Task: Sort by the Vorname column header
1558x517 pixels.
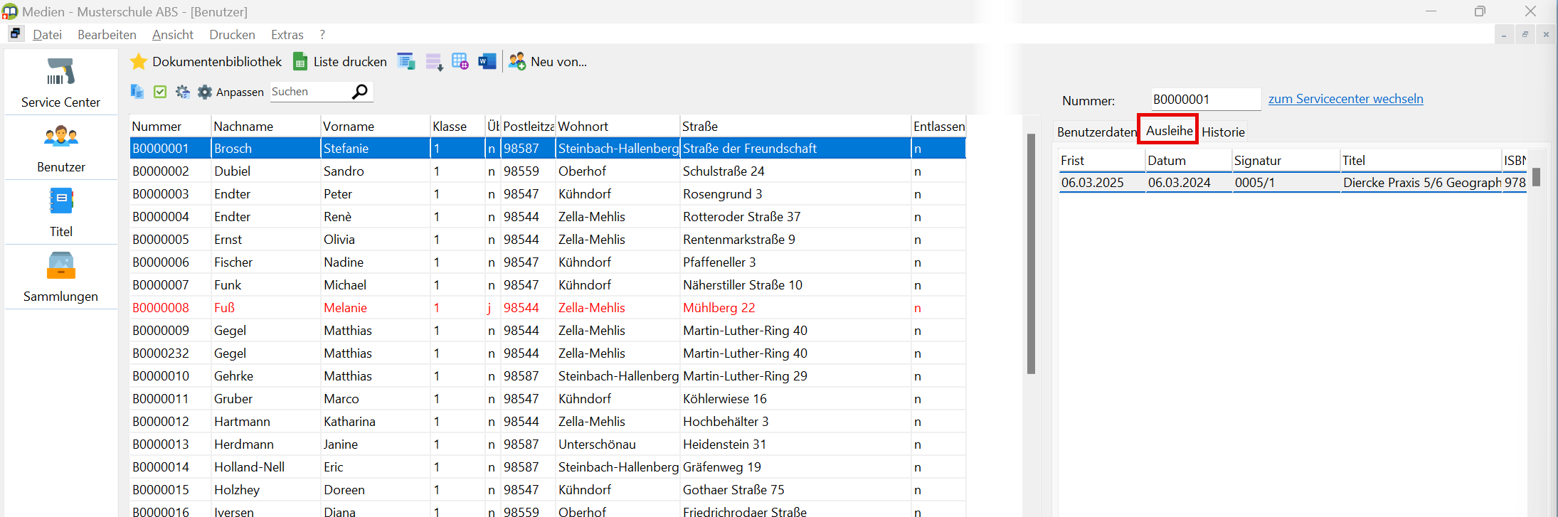Action: (x=376, y=126)
